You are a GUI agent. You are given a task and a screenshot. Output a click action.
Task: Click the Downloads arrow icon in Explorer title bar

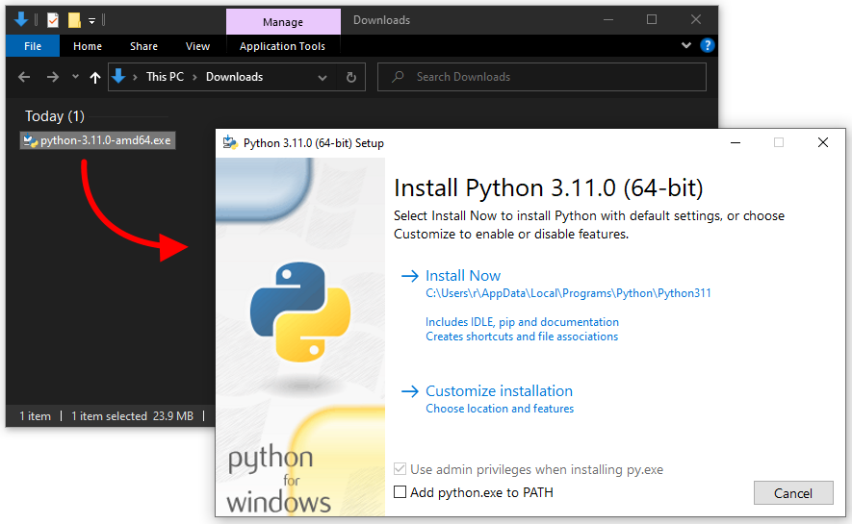point(21,20)
